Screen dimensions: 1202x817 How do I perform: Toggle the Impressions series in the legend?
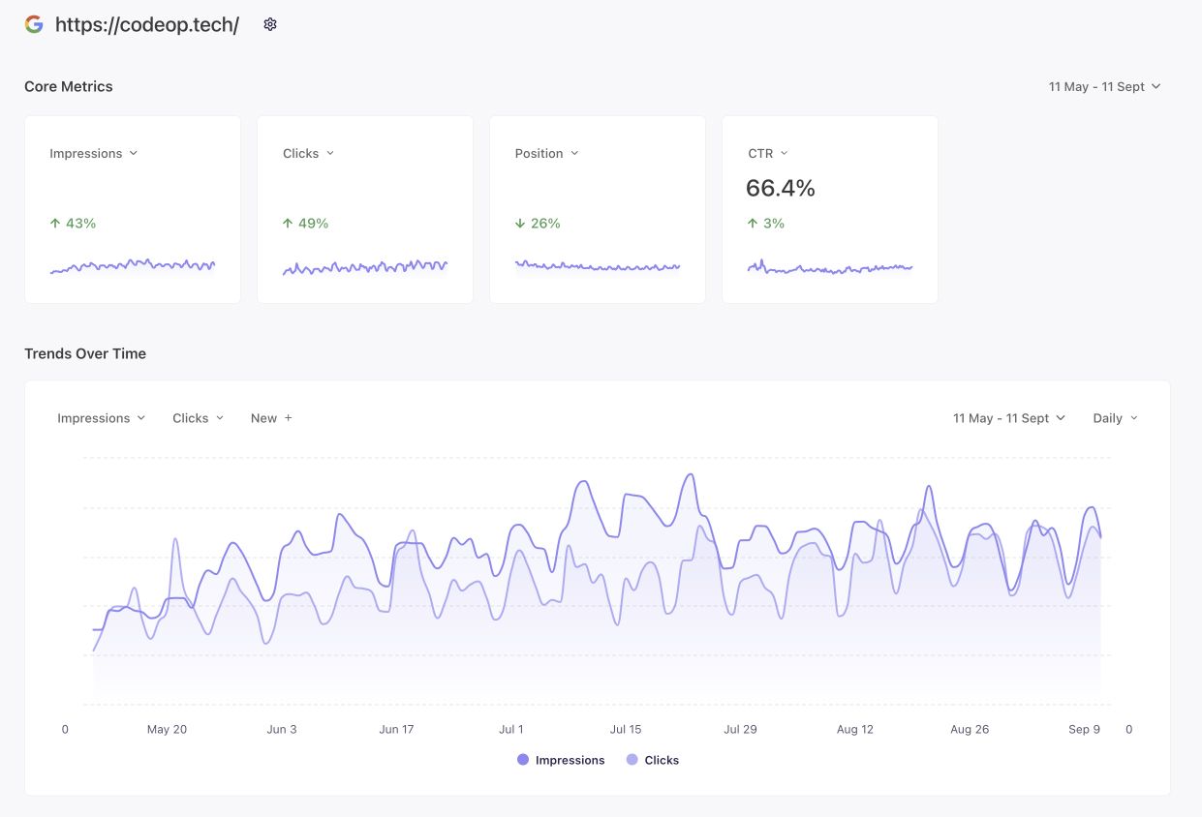coord(561,760)
